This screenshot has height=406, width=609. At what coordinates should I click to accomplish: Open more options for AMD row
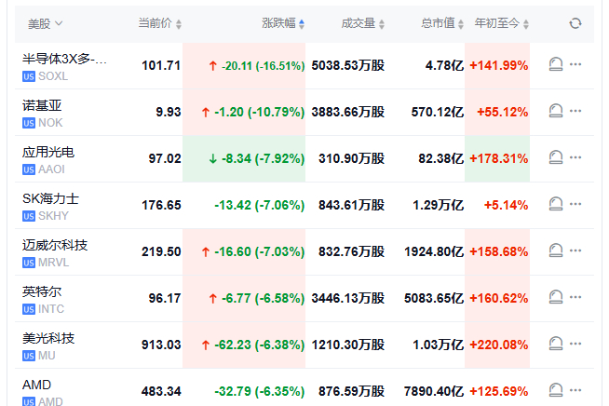[575, 390]
